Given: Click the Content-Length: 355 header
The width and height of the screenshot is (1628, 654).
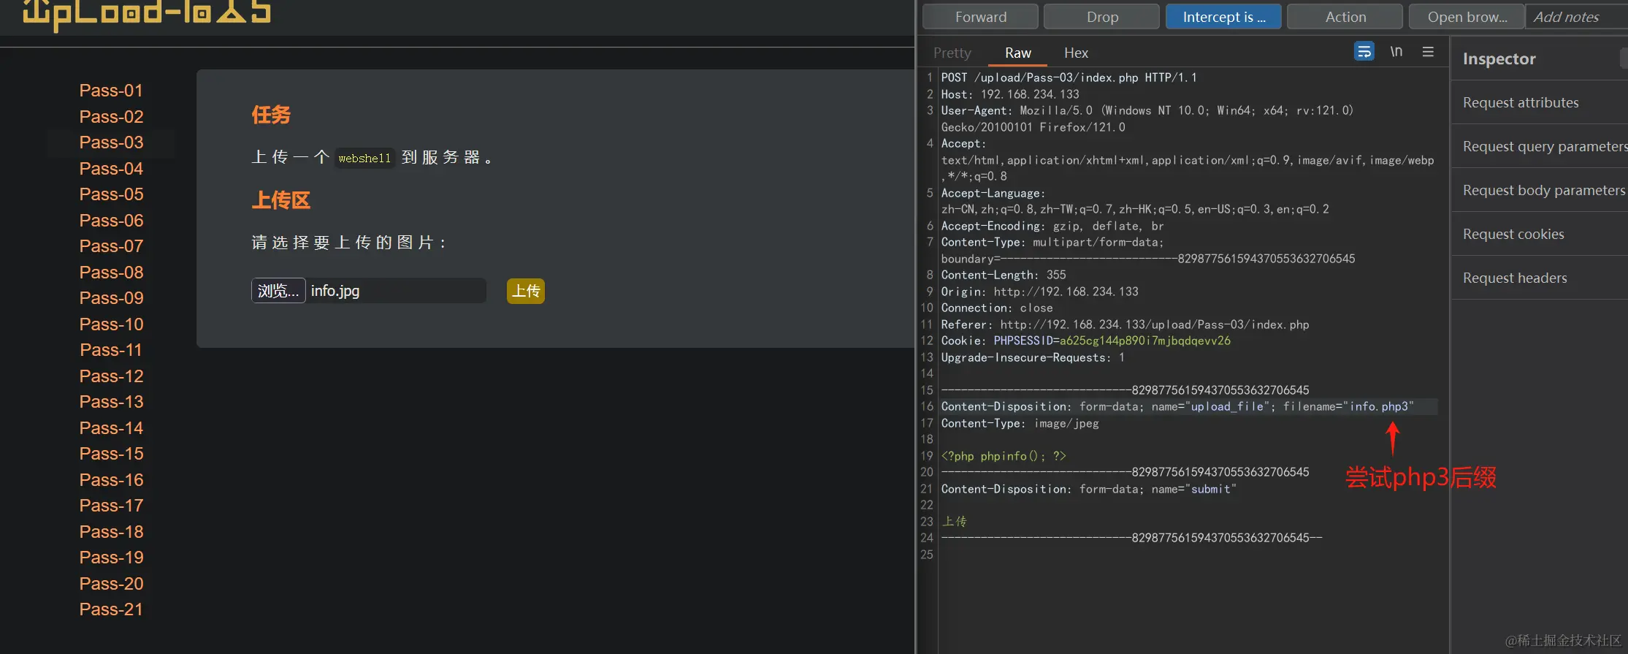Looking at the screenshot, I should (1003, 275).
